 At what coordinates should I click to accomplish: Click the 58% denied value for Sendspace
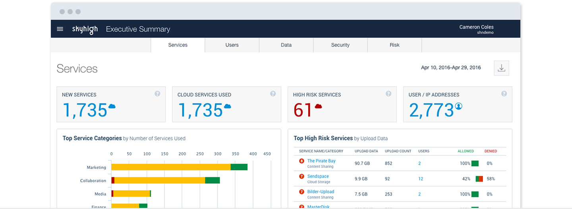(x=491, y=179)
